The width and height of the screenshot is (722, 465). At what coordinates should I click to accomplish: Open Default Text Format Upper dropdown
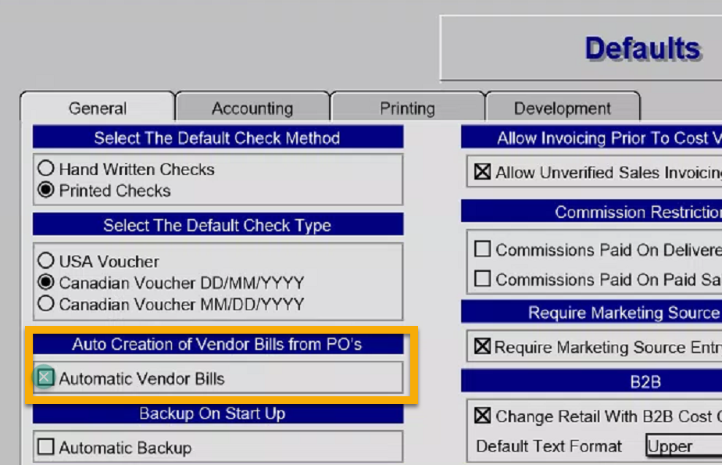[x=684, y=445]
